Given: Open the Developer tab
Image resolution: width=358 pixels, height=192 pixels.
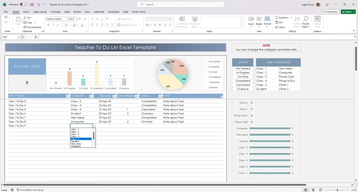Looking at the screenshot, I should (114, 12).
